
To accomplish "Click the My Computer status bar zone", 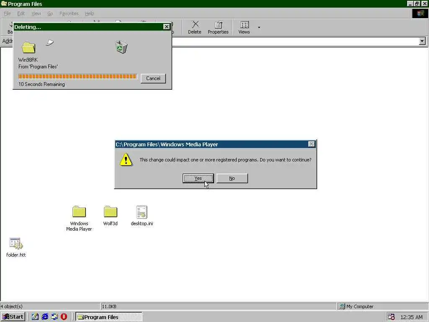I will 382,306.
